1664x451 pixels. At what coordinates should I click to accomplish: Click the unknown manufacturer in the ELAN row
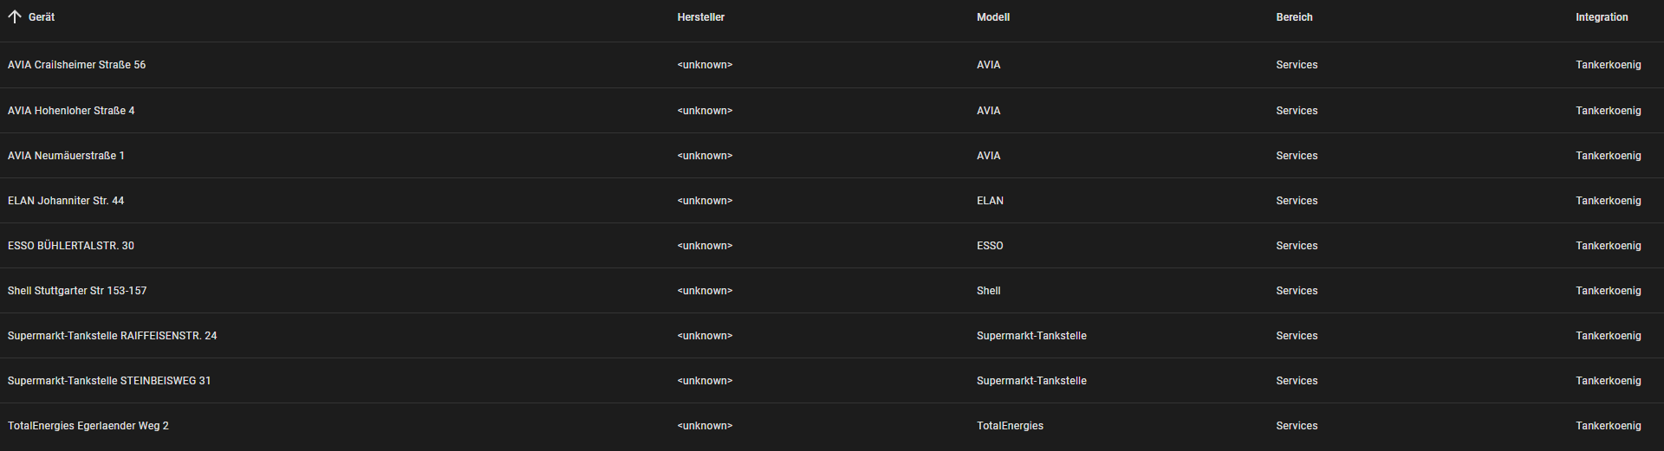705,201
